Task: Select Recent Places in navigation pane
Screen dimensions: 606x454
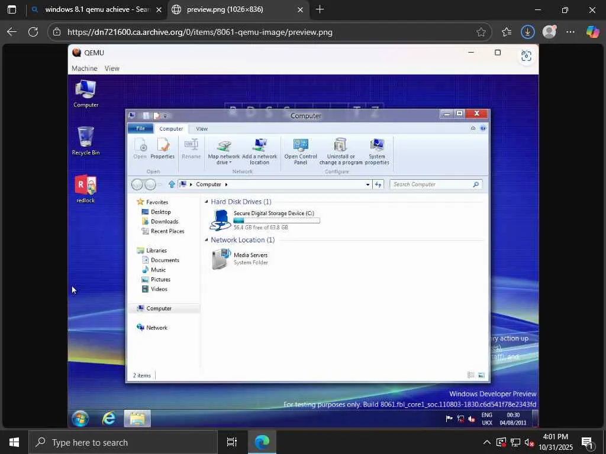Action: pyautogui.click(x=167, y=231)
